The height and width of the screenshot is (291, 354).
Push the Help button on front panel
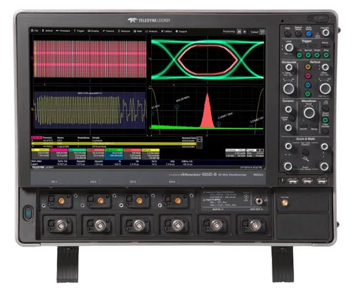pos(287,34)
